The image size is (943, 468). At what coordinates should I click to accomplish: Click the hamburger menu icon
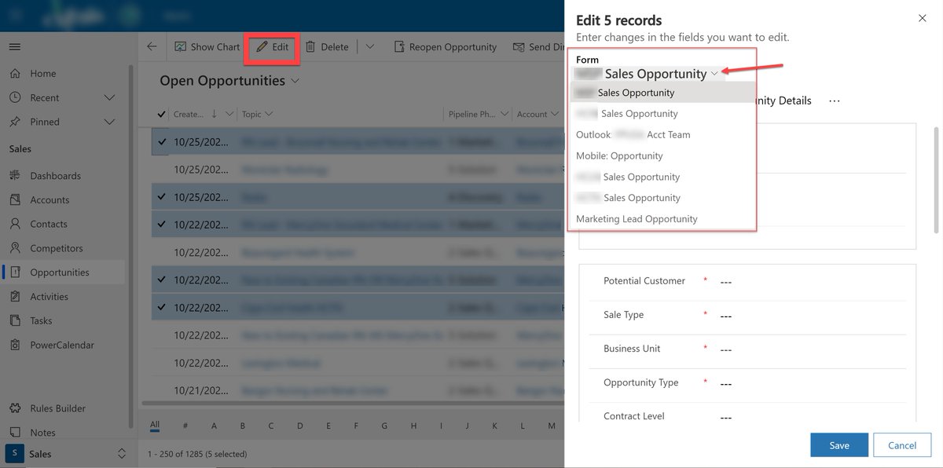click(x=13, y=45)
